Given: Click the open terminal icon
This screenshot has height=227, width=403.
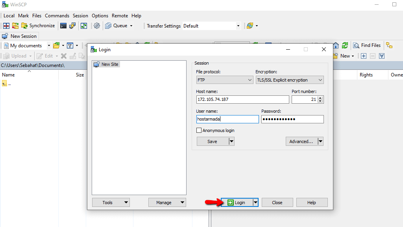Looking at the screenshot, I should (63, 26).
